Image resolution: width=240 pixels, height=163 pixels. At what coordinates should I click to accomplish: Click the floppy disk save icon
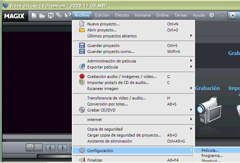pos(51,16)
